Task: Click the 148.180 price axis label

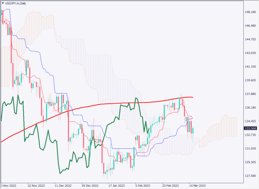Action: pos(249,12)
